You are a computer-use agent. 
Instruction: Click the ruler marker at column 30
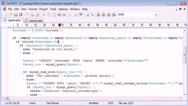click(60, 25)
